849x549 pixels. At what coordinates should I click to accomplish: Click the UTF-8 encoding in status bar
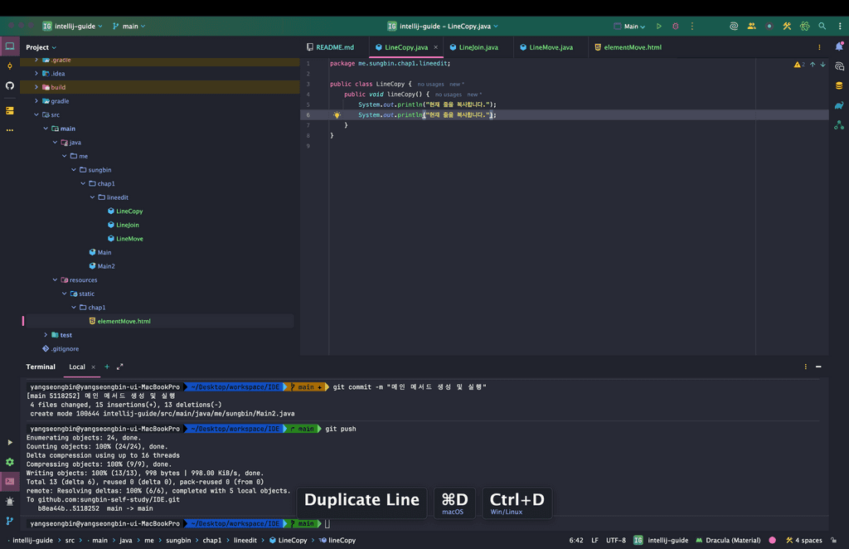tap(616, 540)
